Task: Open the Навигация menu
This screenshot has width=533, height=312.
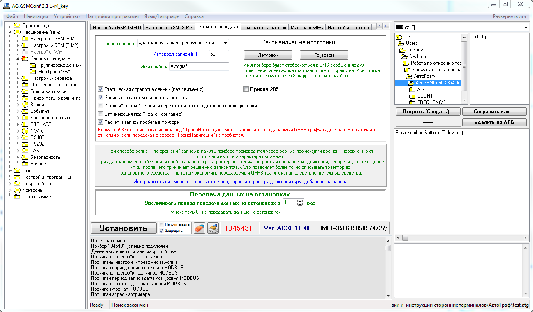Action: point(36,16)
